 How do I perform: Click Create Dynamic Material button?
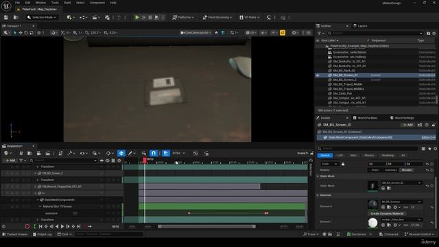pos(387,213)
